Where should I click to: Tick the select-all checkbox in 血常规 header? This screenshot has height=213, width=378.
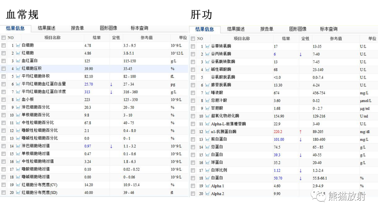[3, 37]
